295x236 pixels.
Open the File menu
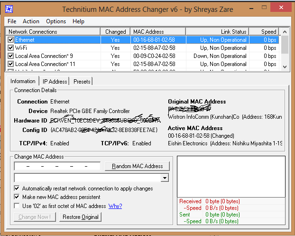click(x=12, y=21)
